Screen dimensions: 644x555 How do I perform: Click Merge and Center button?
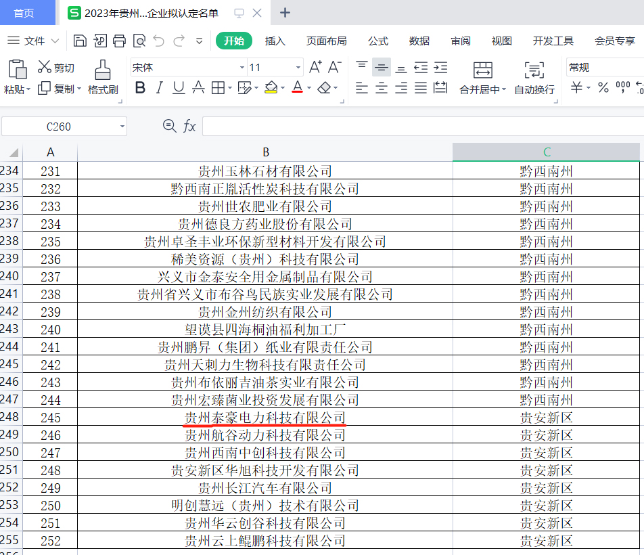point(482,78)
